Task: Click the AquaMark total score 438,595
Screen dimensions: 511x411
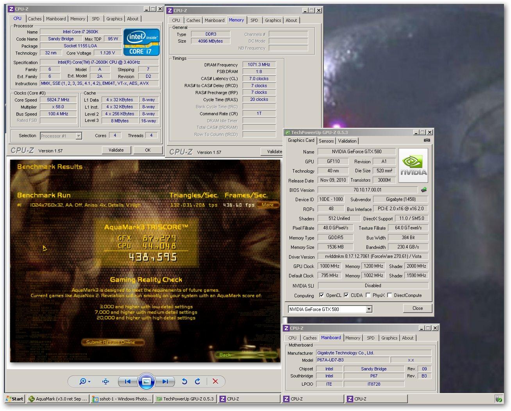Action: tap(153, 257)
